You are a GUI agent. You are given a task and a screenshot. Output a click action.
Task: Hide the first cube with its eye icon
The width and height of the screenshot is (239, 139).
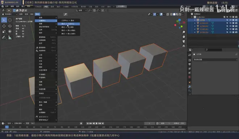pyautogui.click(x=230, y=20)
